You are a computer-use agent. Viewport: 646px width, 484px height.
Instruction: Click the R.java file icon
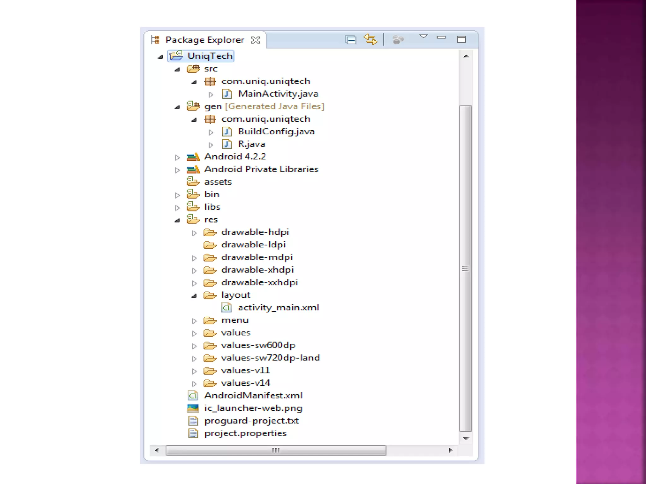227,144
